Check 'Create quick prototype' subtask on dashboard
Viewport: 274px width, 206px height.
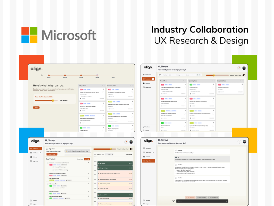tap(53, 167)
